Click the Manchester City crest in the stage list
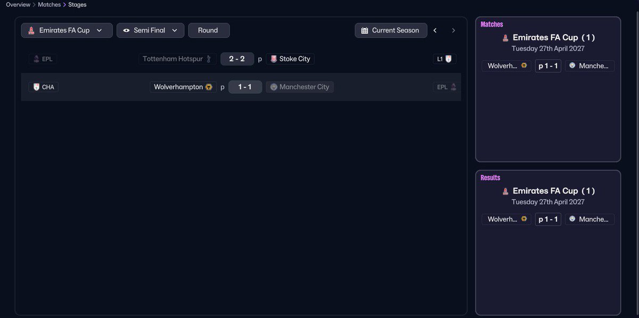Viewport: 639px width, 318px height. 274,87
